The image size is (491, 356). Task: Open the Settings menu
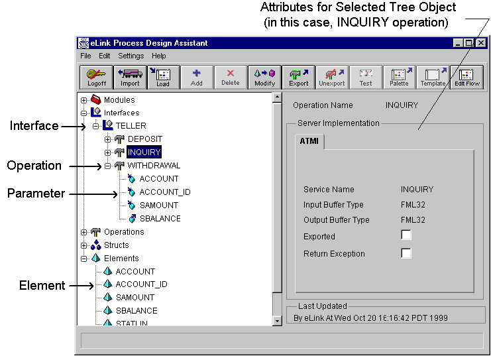131,56
